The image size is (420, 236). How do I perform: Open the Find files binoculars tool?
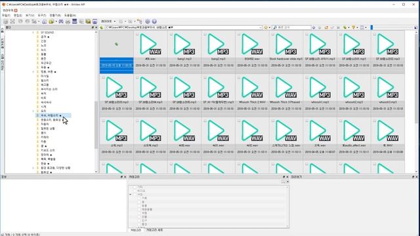61,22
